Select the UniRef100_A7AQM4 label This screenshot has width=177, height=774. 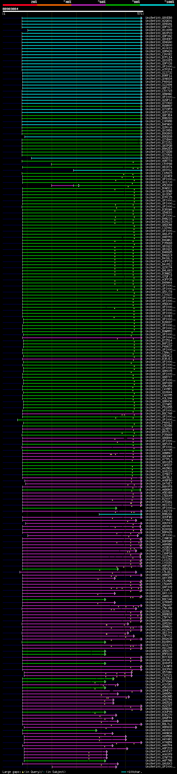[x=159, y=743]
